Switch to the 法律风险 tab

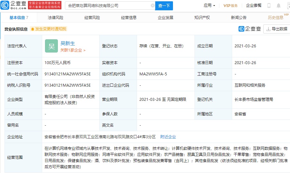[x=56, y=18]
